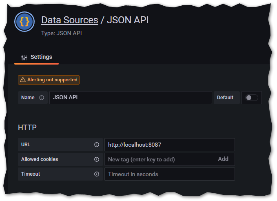
Task: Open the Data Sources breadcrumb link
Action: tap(70, 20)
